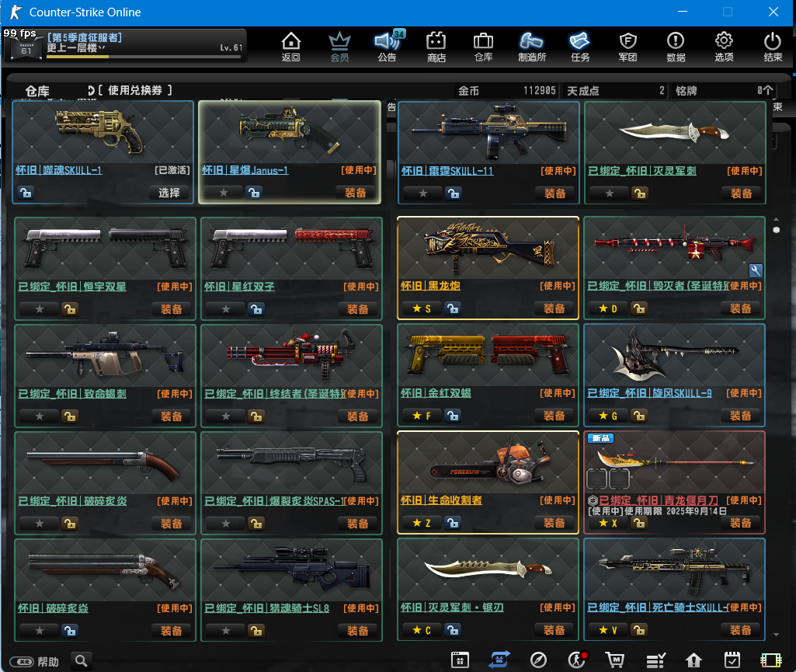Click the lock icon on 噬魂SKULL-1
This screenshot has width=796, height=672.
click(x=26, y=193)
